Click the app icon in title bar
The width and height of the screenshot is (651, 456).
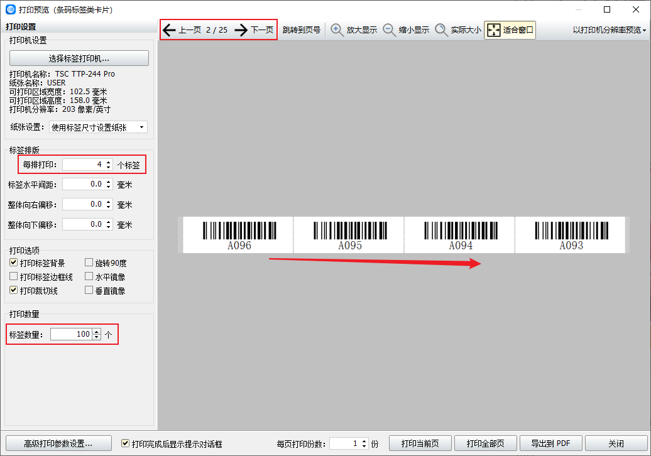pyautogui.click(x=11, y=9)
